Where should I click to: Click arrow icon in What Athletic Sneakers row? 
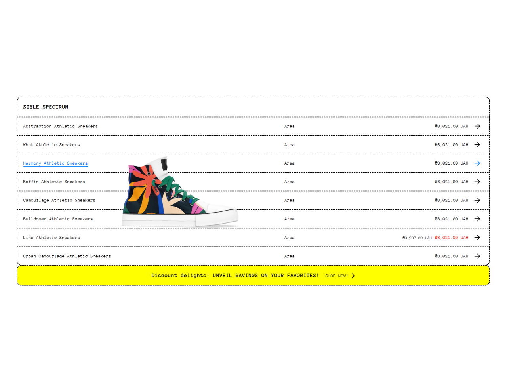477,145
